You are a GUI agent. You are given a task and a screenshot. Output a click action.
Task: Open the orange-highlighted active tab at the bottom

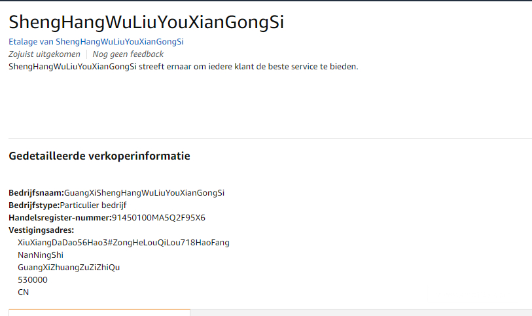(99, 312)
